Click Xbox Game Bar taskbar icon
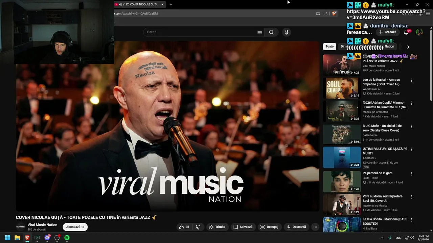 click(x=37, y=238)
